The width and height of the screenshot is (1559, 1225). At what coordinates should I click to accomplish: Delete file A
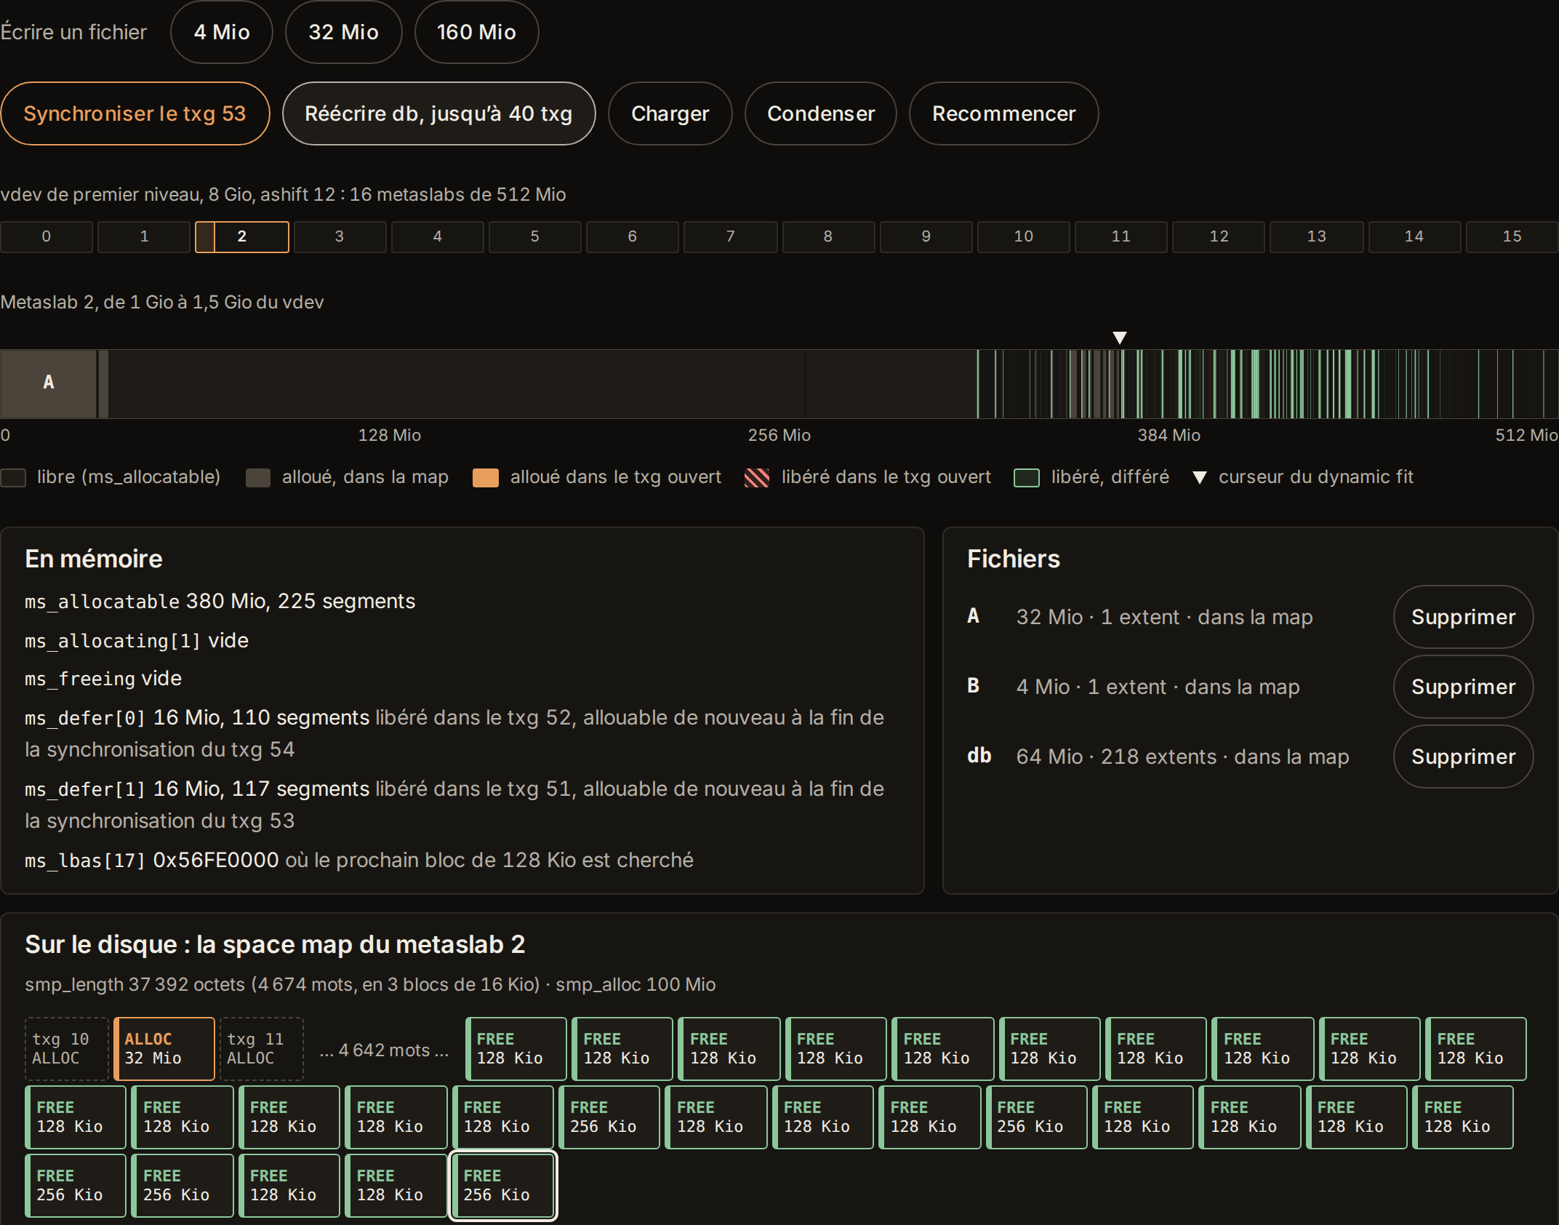coord(1463,617)
